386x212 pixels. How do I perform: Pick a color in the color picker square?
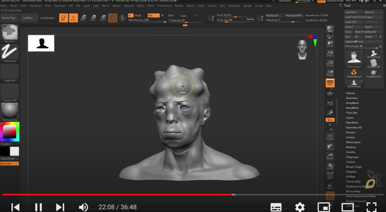coord(9,132)
